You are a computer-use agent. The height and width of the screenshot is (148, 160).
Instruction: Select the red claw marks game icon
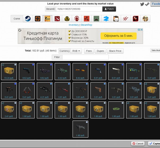tap(126, 19)
